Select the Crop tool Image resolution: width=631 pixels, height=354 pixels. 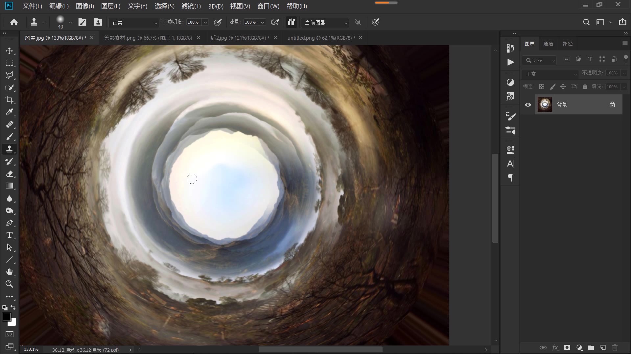pyautogui.click(x=10, y=100)
